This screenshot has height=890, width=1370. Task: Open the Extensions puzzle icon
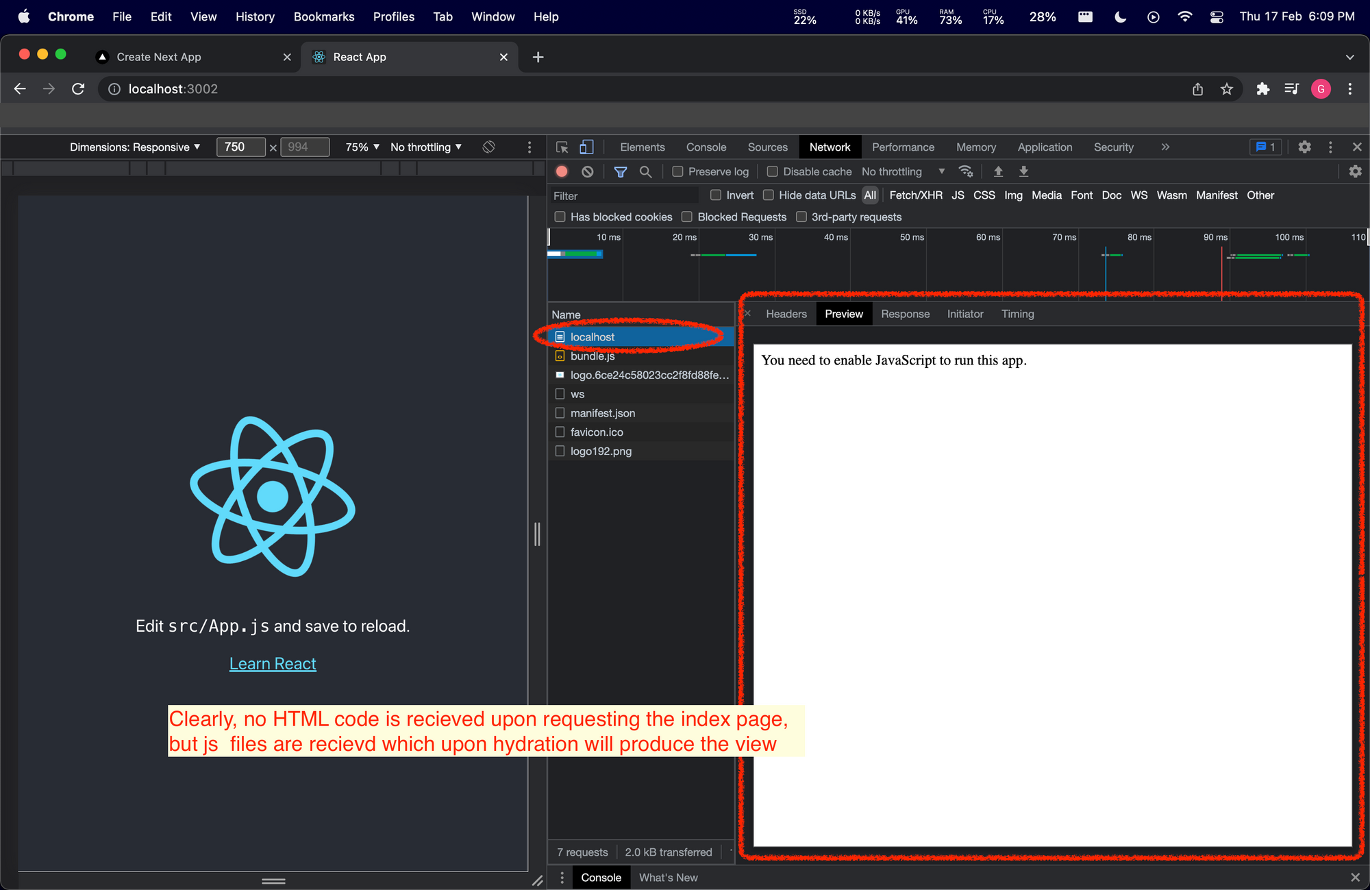coord(1262,89)
